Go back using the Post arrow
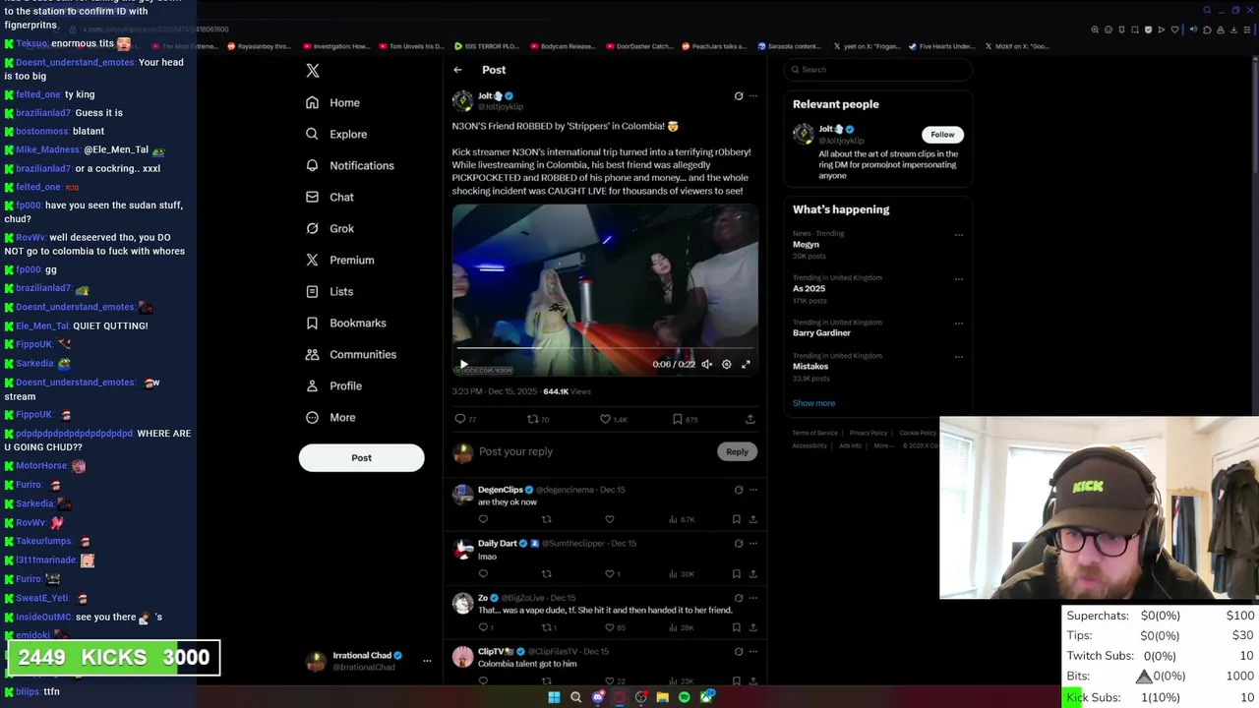This screenshot has width=1259, height=708. 457,70
